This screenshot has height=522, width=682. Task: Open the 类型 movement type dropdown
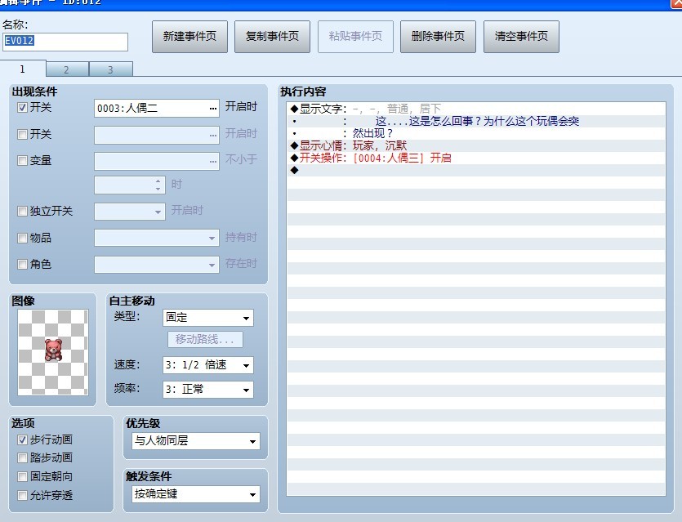pos(208,318)
